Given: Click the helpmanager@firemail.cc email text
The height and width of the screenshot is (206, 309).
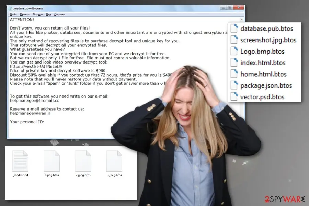Looking at the screenshot, I should [34, 101].
